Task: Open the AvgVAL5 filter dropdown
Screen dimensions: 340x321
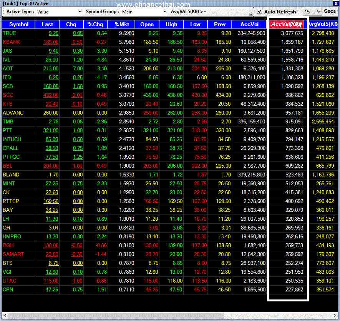Action: [x=251, y=14]
